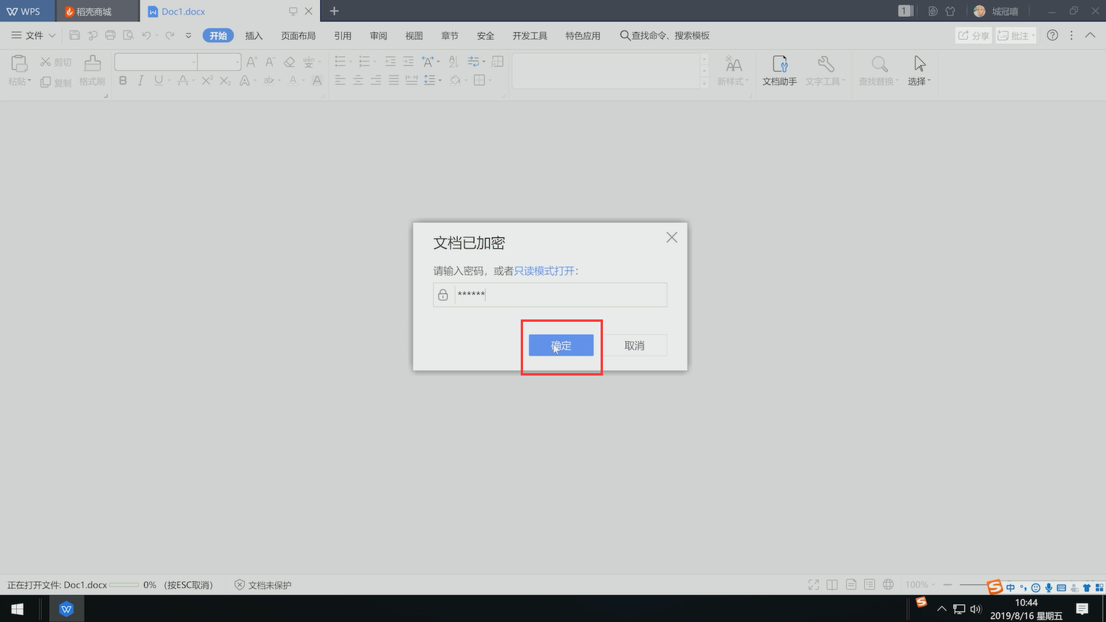Click the 粘贴 paste icon
This screenshot has width=1106, height=622.
[x=18, y=64]
